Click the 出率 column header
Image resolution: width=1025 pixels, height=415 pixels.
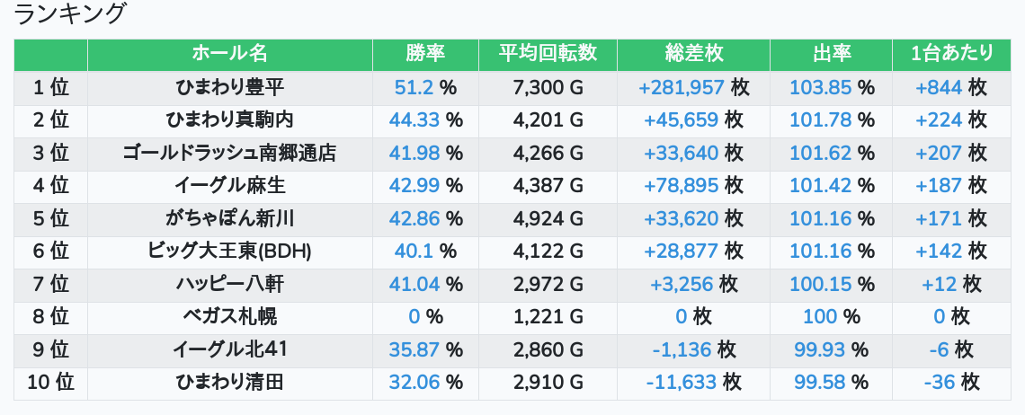pyautogui.click(x=831, y=54)
